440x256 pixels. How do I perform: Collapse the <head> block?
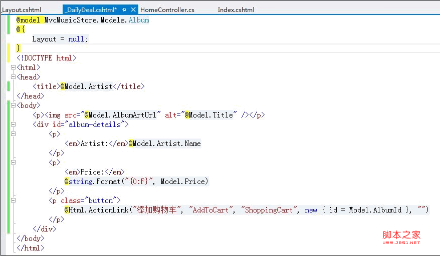(14, 77)
